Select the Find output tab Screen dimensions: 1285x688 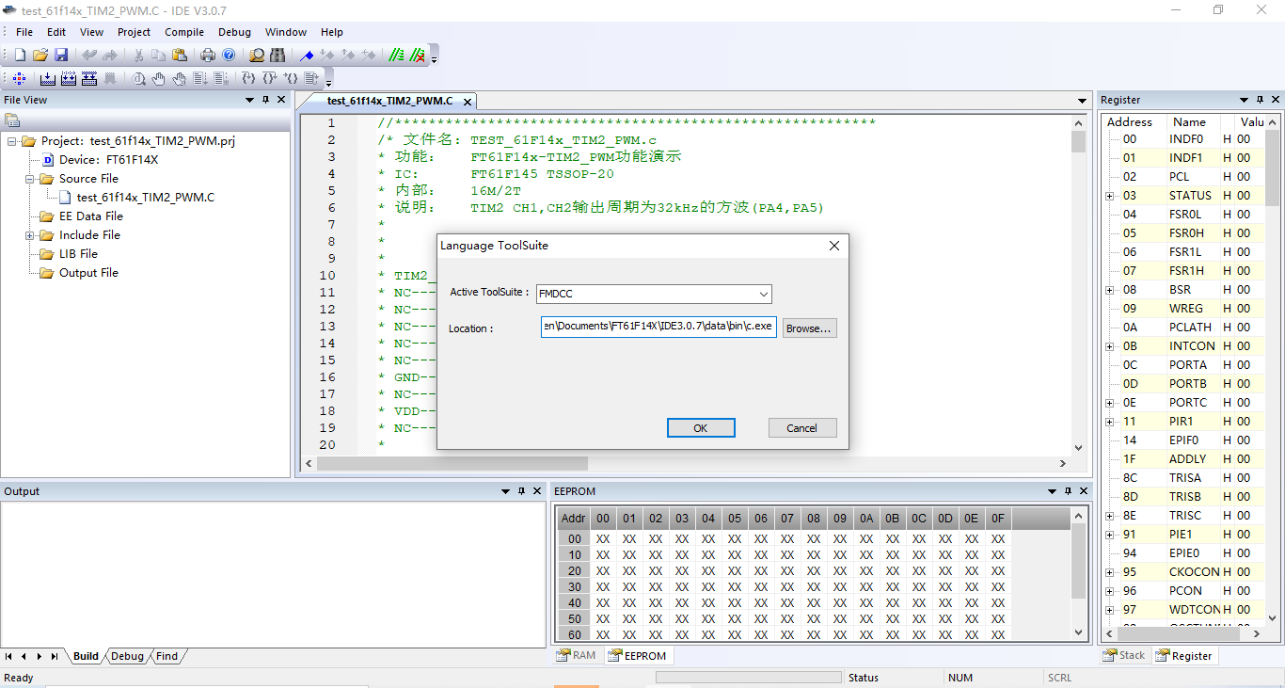click(167, 656)
